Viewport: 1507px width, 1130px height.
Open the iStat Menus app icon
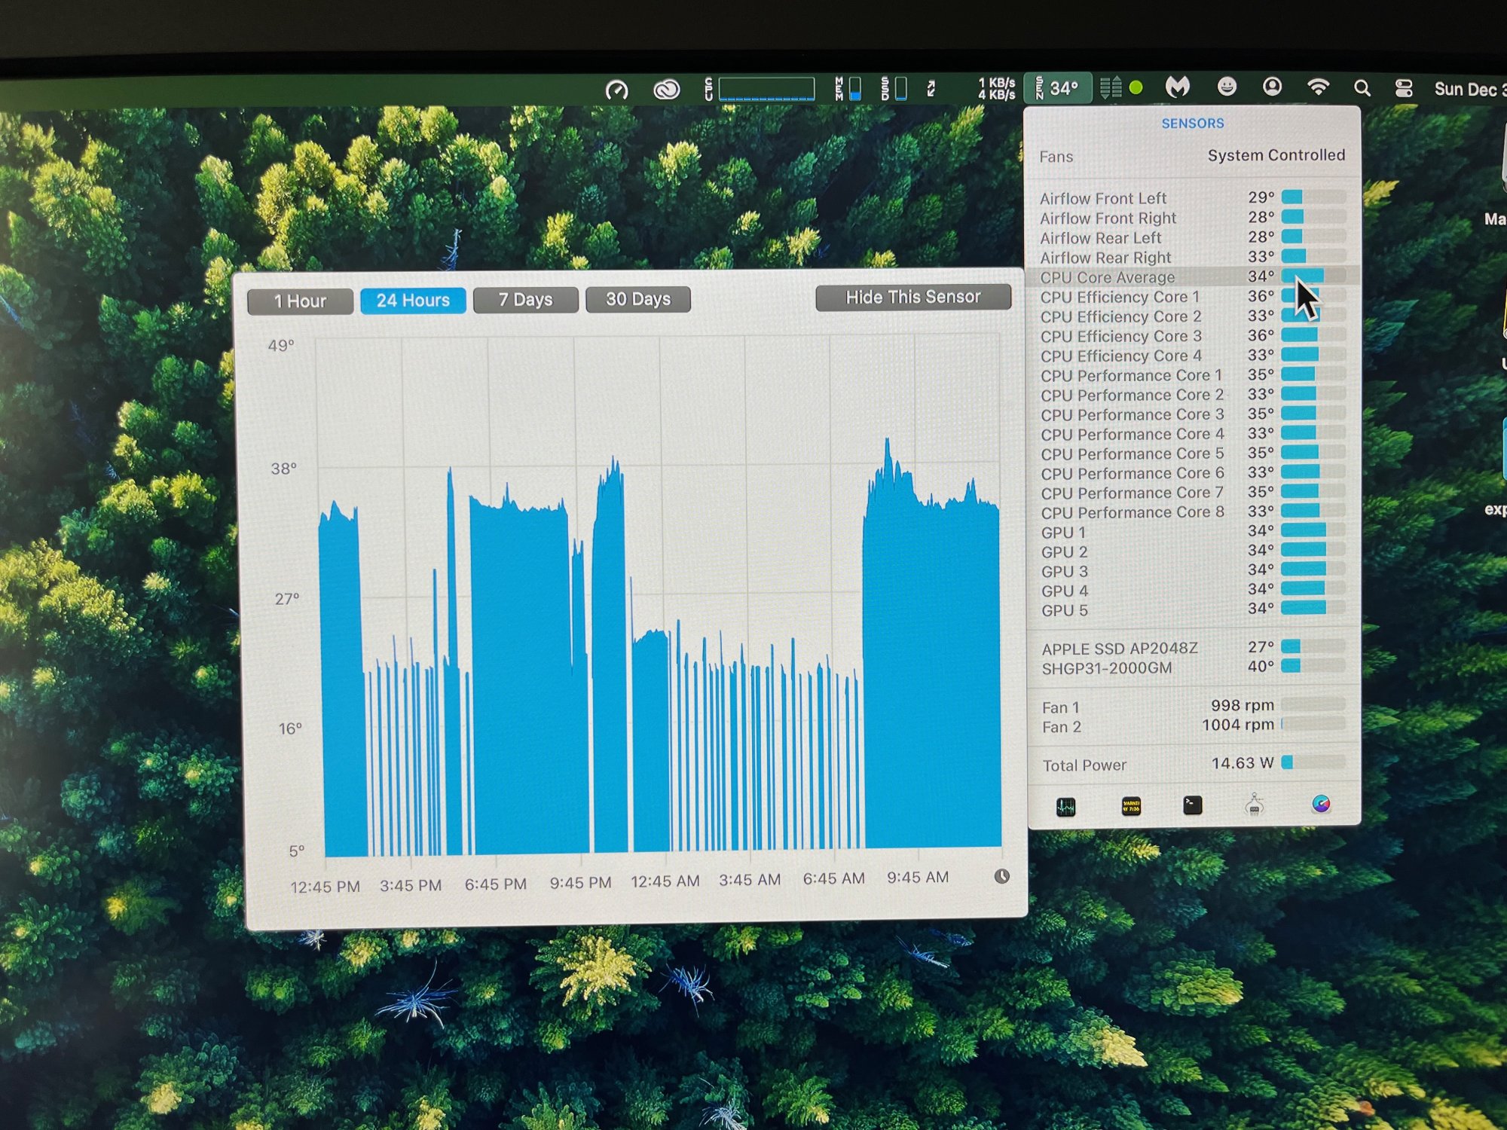[x=1320, y=804]
